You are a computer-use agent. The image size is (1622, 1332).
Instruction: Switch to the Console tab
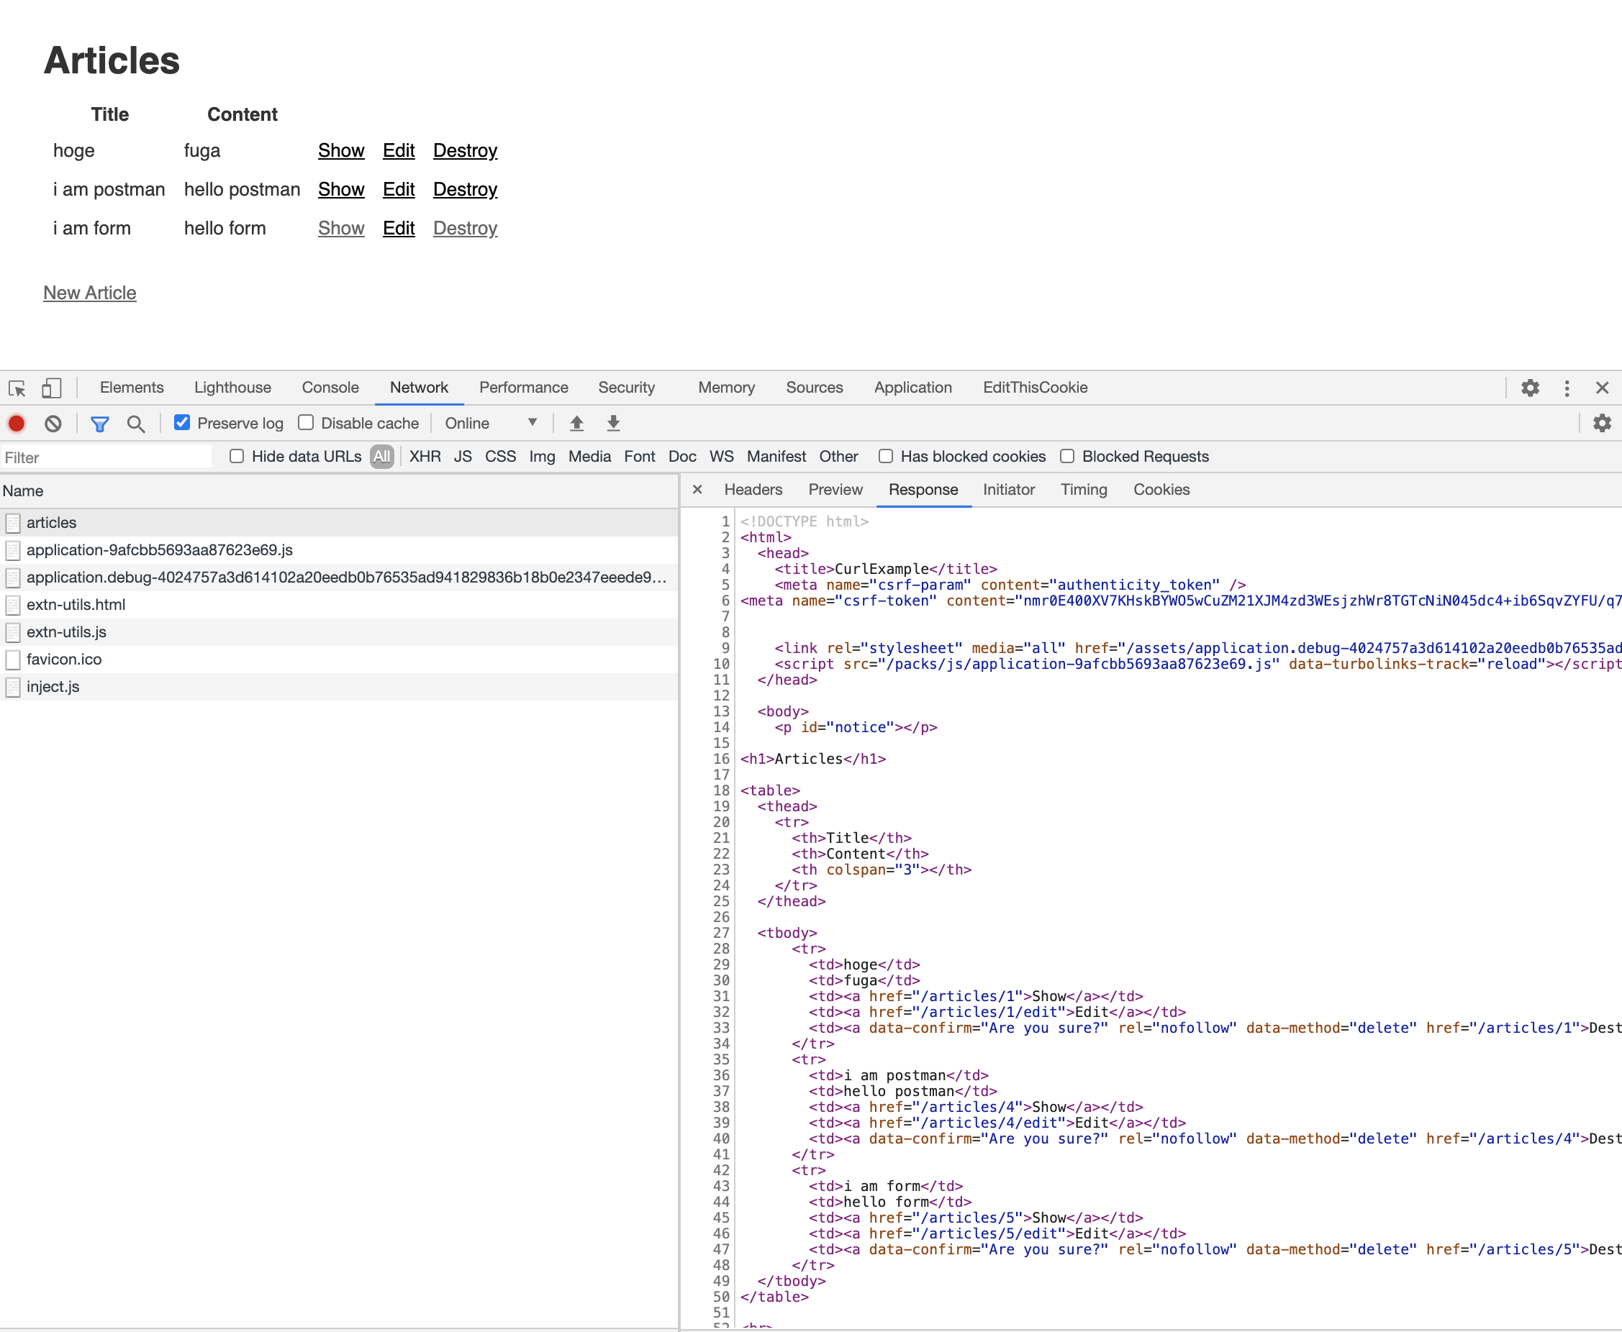330,388
